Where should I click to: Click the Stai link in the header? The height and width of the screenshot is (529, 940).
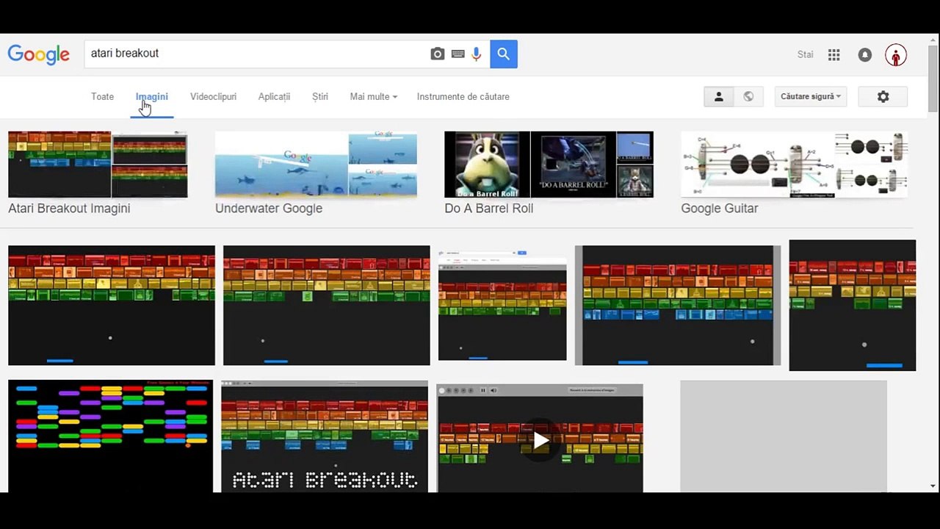click(806, 54)
